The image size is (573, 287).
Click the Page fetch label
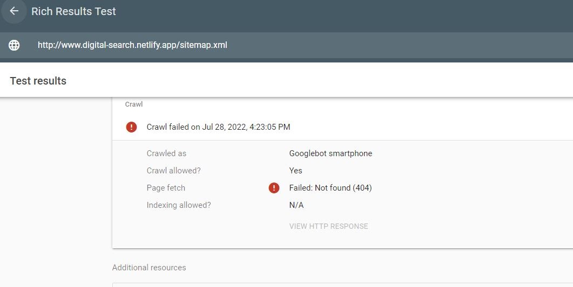166,188
